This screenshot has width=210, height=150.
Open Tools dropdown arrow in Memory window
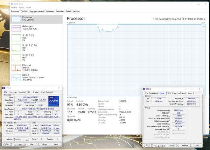[178, 145]
